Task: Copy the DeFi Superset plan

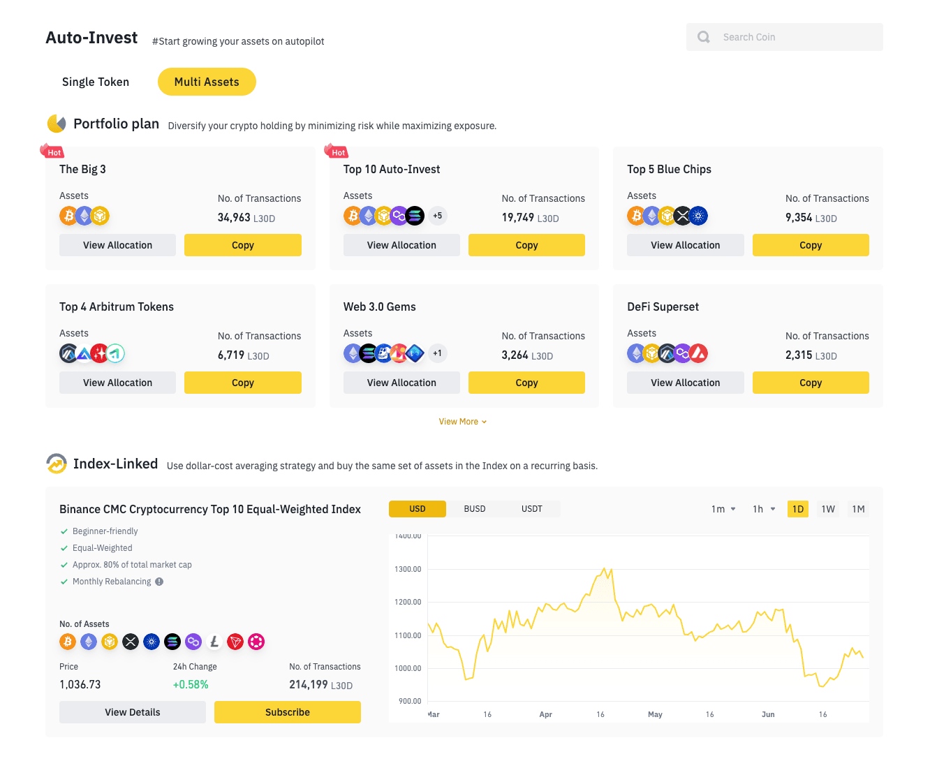Action: 811,383
